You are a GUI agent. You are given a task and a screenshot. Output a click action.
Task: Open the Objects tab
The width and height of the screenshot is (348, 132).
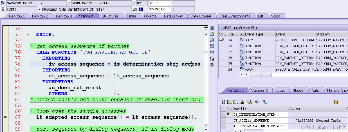pyautogui.click(x=150, y=16)
